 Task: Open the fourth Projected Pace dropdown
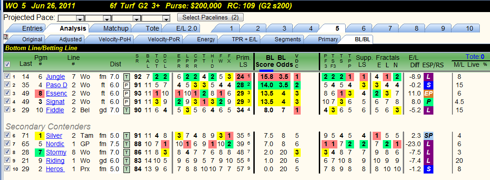pos(166,18)
